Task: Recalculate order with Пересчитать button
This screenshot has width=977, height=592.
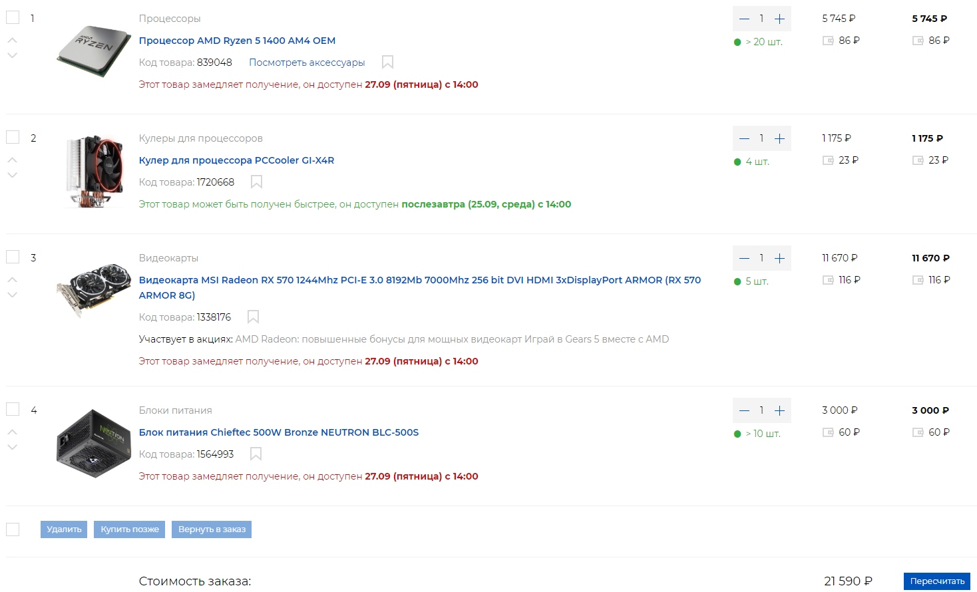Action: [x=937, y=581]
